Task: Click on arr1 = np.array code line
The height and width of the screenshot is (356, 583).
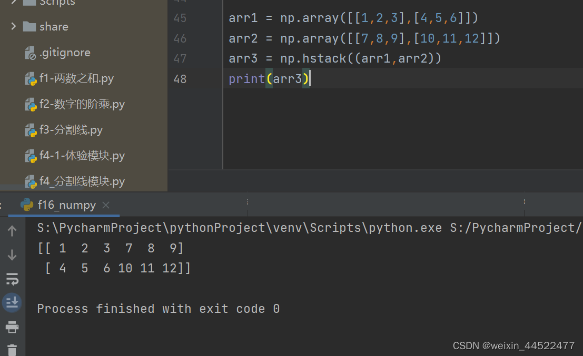Action: 353,18
